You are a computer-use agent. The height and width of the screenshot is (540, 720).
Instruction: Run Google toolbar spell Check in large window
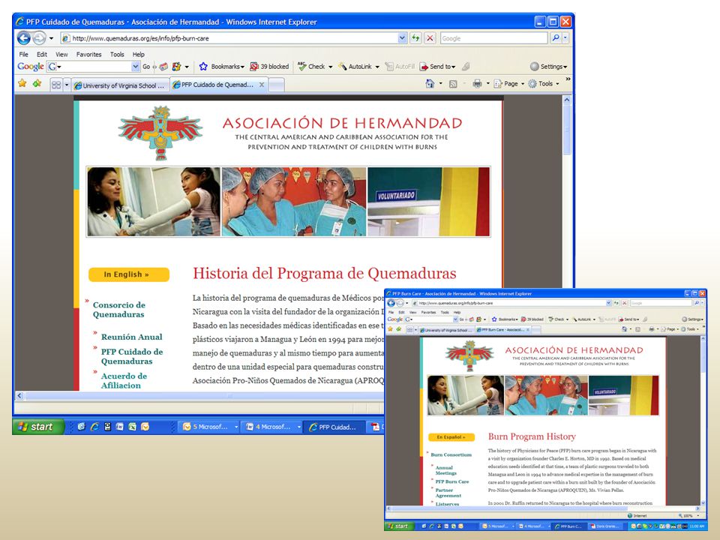point(311,67)
